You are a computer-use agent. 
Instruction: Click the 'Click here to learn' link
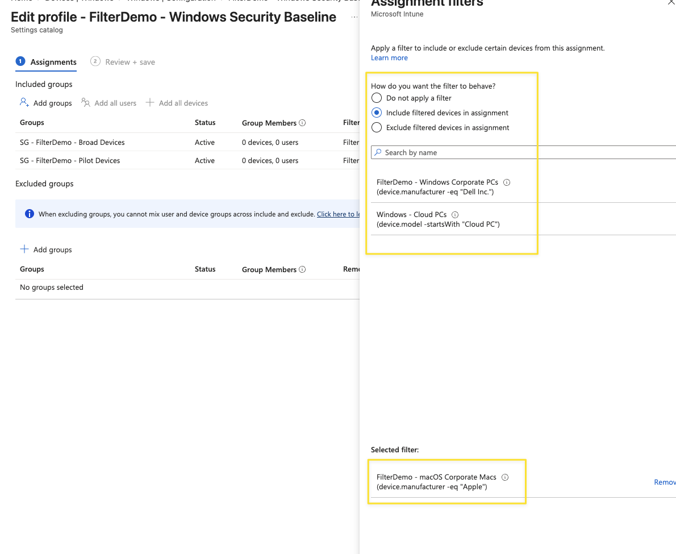click(338, 214)
